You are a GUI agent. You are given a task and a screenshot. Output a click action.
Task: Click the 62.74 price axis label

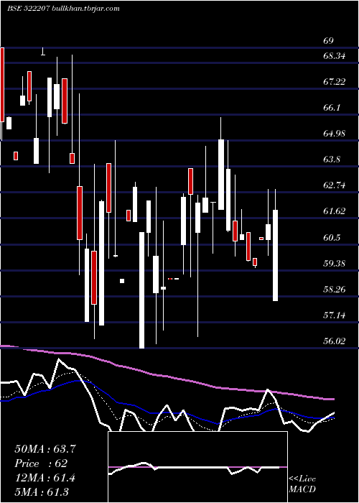coord(335,185)
